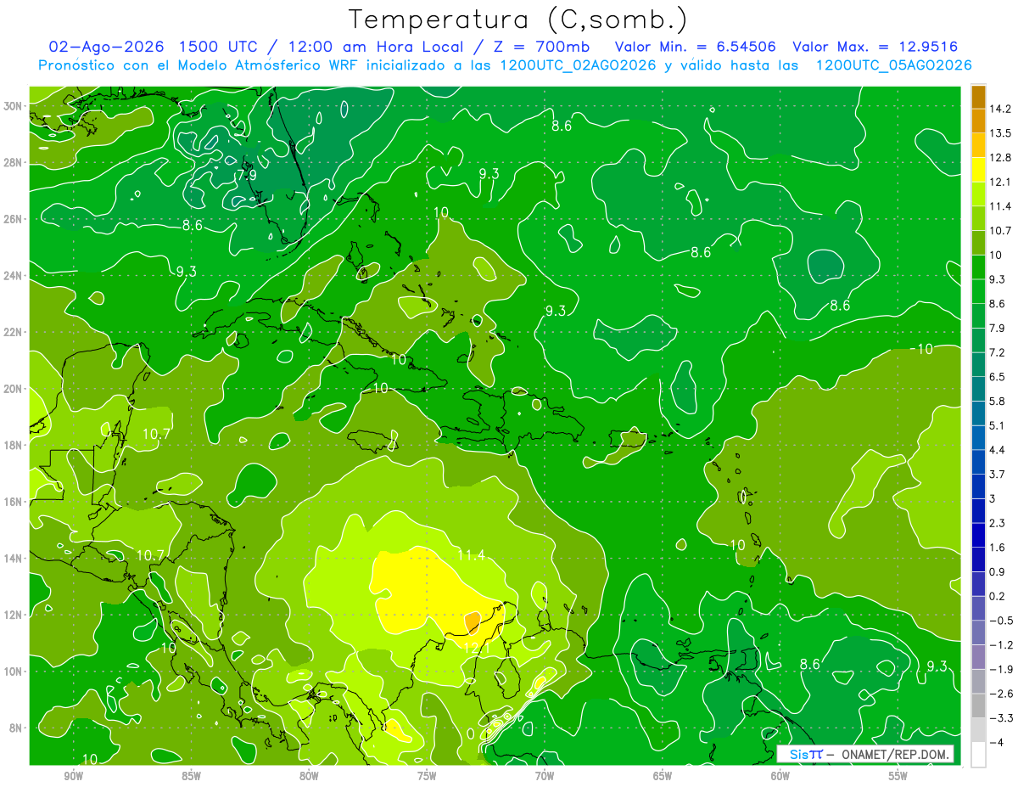This screenshot has width=1018, height=787.
Task: Click the "11.4" contour label on the map
Action: click(x=471, y=555)
